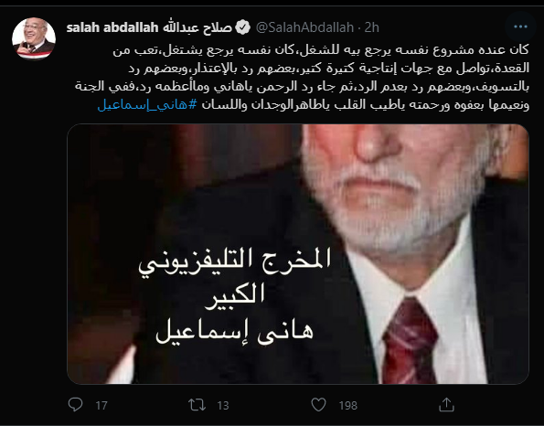Click the 2h timestamp link
544x426 pixels.
pos(372,27)
